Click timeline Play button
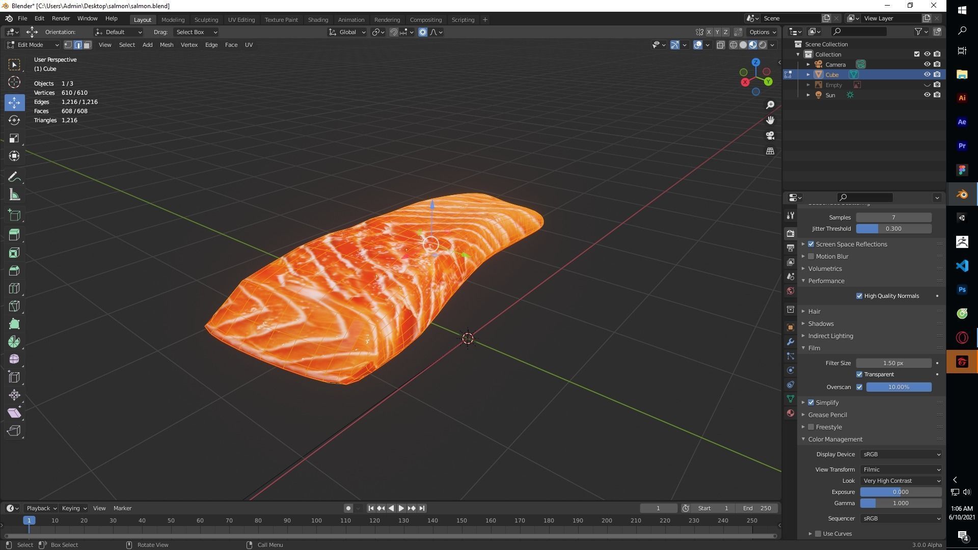This screenshot has width=978, height=550. click(401, 508)
